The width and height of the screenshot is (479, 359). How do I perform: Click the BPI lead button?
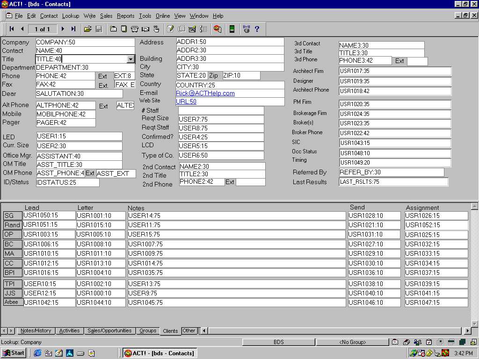pyautogui.click(x=13, y=273)
